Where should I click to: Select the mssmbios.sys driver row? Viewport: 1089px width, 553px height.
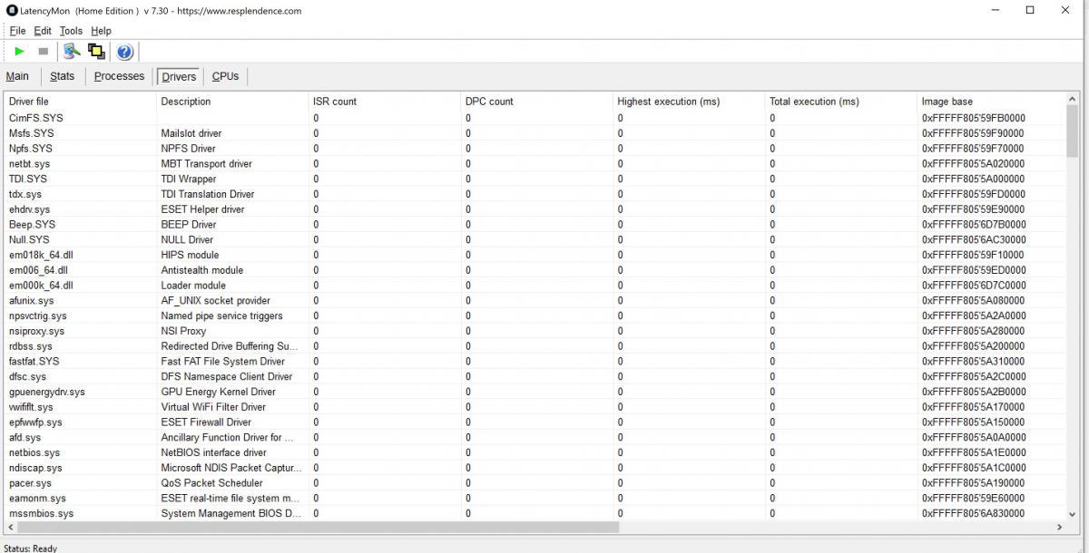point(535,513)
